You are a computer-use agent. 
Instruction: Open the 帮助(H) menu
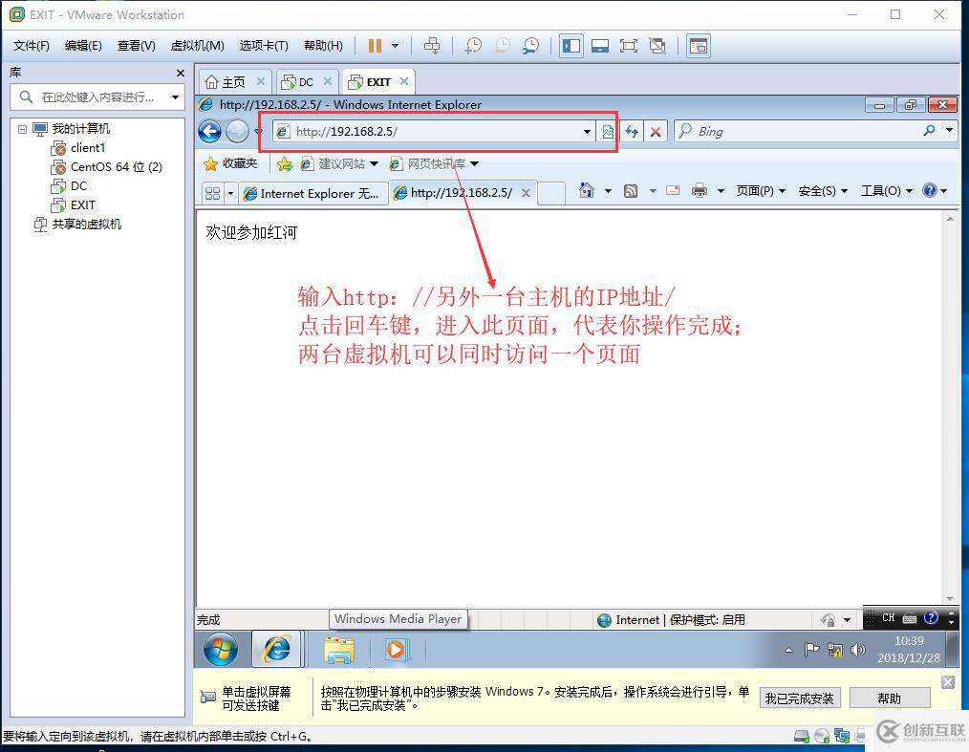(x=323, y=46)
